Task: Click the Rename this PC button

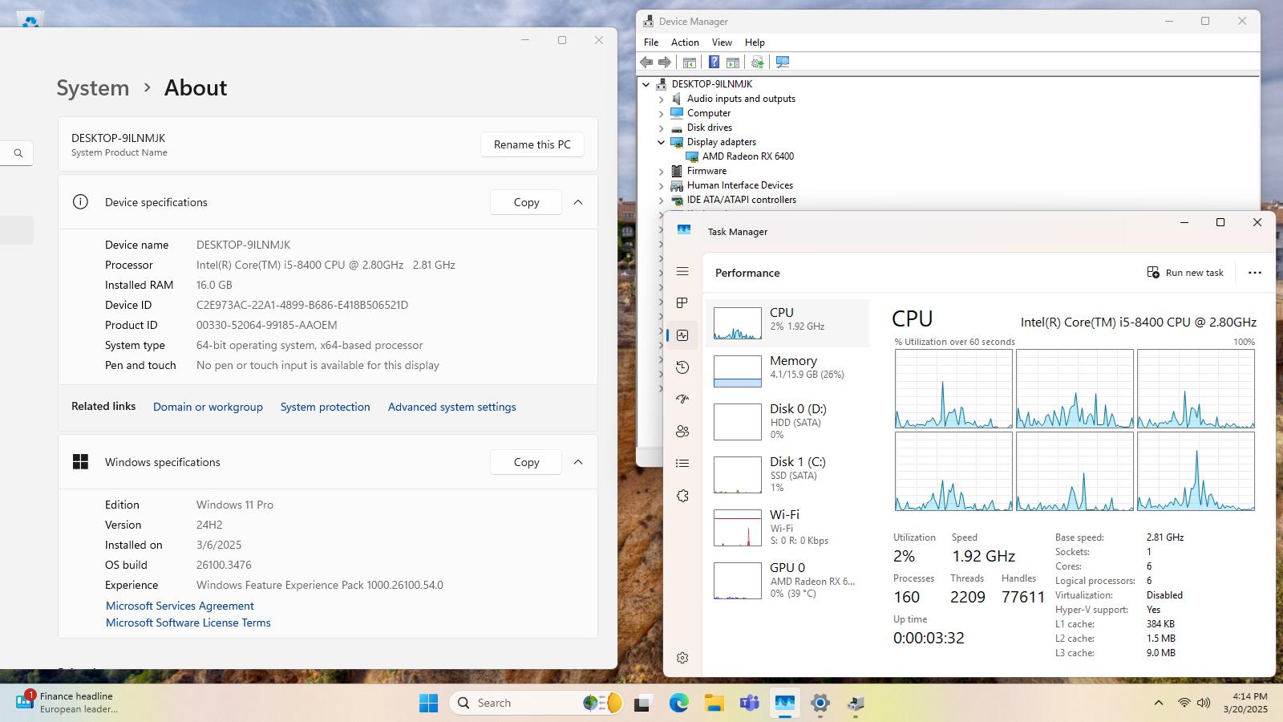Action: (x=532, y=144)
